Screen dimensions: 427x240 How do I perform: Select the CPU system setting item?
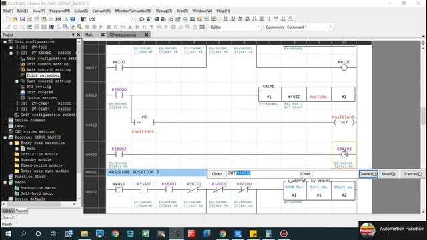(x=34, y=132)
